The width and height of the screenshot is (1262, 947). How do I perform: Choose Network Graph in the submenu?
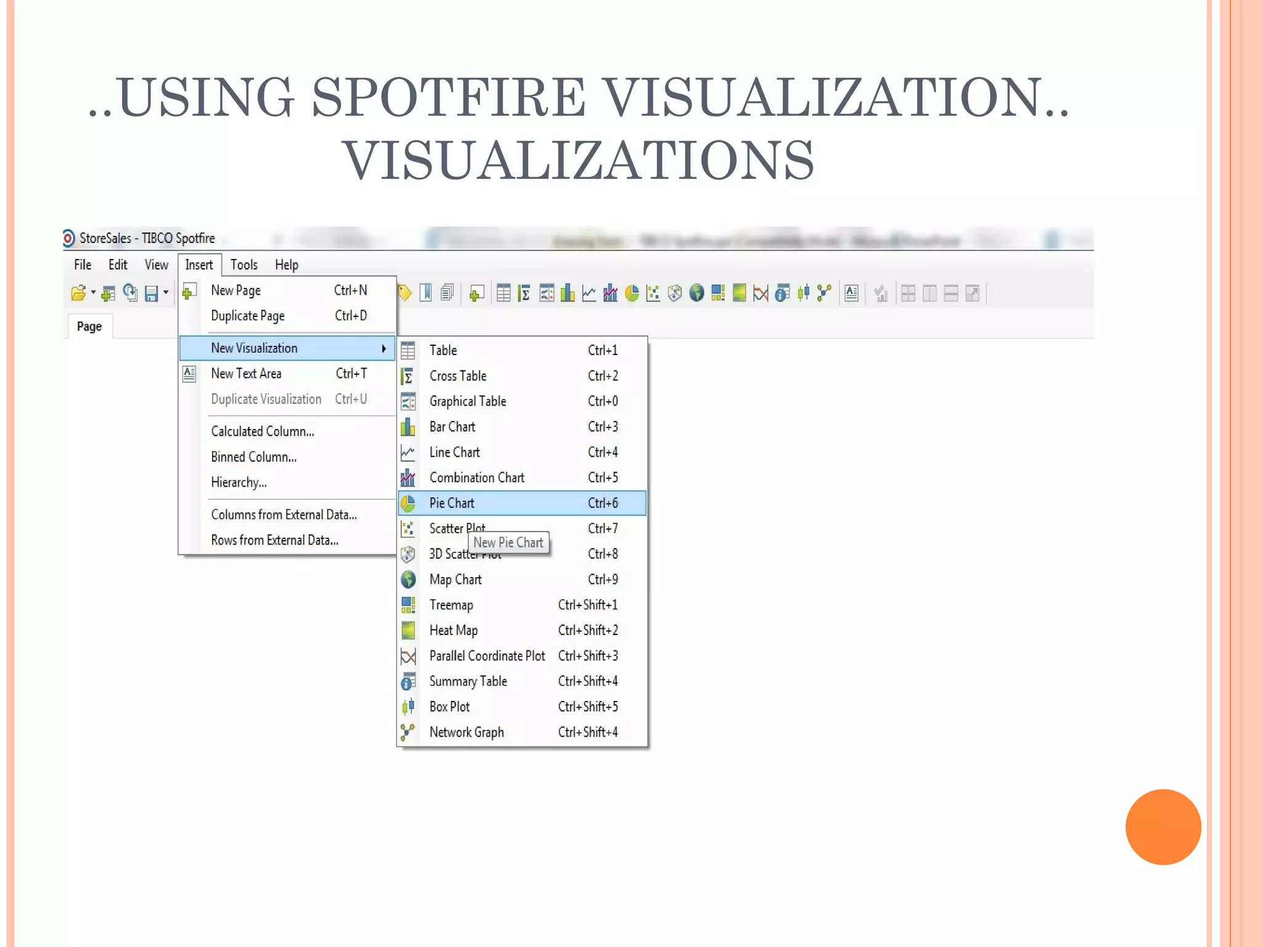coord(523,732)
